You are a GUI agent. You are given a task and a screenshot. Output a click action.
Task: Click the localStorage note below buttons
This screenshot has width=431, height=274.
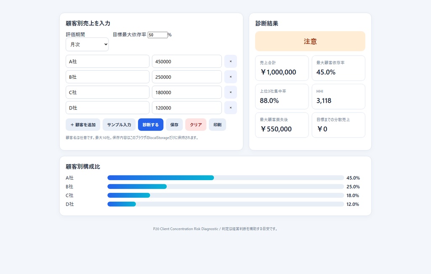132,138
